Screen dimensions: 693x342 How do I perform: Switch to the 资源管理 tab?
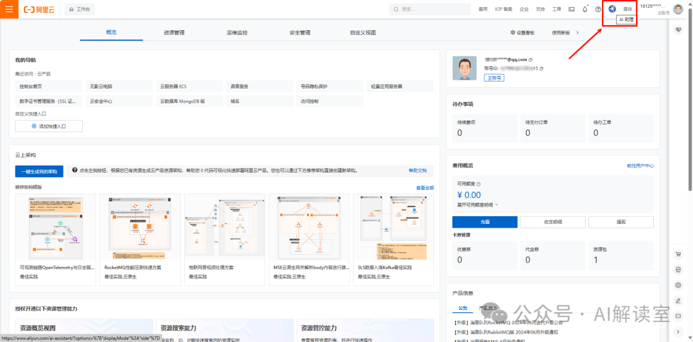[174, 33]
